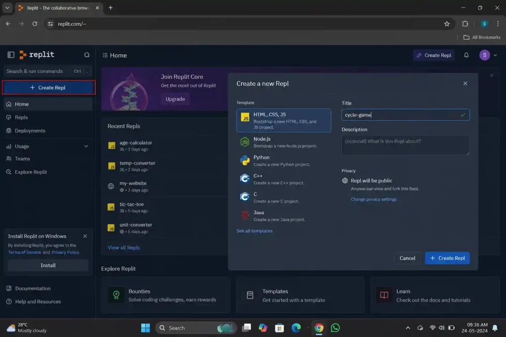The image size is (506, 337).
Task: Open the Privacy Policy link
Action: click(x=66, y=252)
